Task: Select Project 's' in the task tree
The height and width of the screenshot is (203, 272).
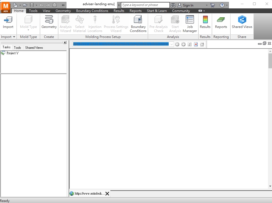Action: coord(12,53)
